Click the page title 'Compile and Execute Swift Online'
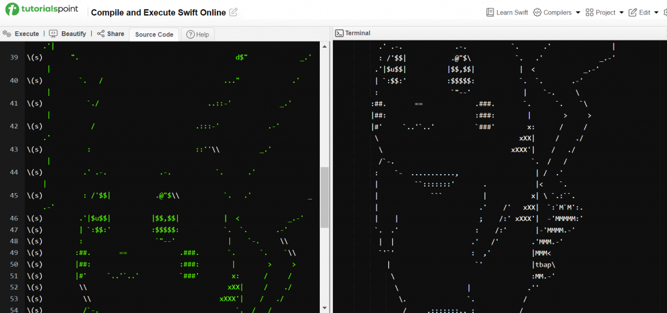Viewport: 667px width, 313px height. [x=158, y=12]
